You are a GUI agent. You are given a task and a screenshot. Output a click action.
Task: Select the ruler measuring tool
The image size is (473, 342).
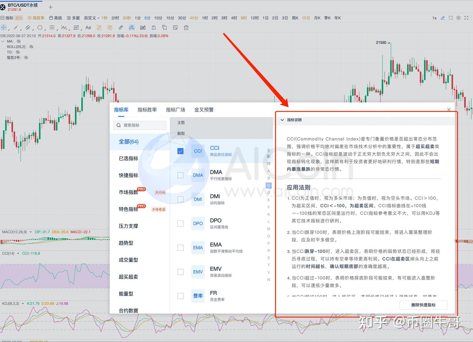[121, 28]
